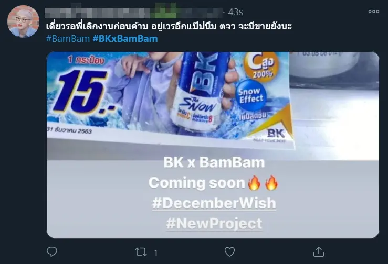Click the #DecemberWish text in the image
This screenshot has height=264, width=388.
pyautogui.click(x=214, y=203)
